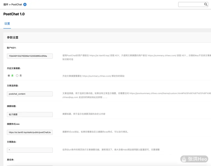Click the 文章选择器: label
This screenshot has width=211, height=166.
(13, 85)
